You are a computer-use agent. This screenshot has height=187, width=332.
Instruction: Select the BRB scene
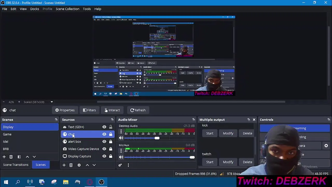(x=30, y=149)
